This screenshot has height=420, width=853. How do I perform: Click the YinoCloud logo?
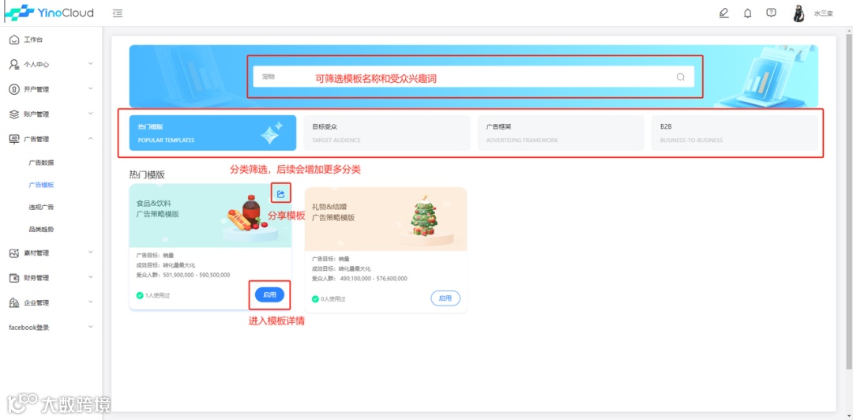[x=49, y=13]
